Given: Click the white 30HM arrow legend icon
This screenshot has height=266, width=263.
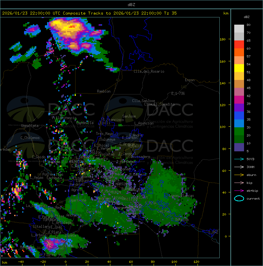Looking at the screenshot, I should (239, 167).
